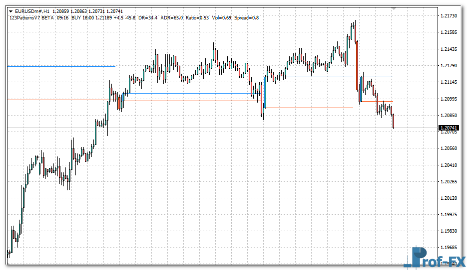Select the long orange line on the left
The width and height of the screenshot is (467, 270).
pos(60,100)
